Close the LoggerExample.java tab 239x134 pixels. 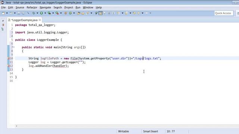coord(40,20)
